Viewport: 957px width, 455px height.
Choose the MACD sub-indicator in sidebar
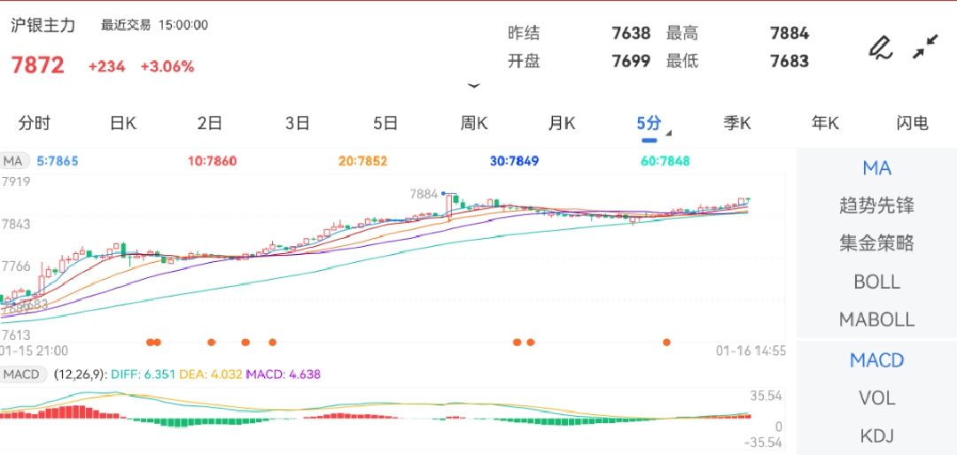coord(876,360)
